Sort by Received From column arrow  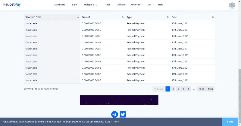(x=78, y=17)
